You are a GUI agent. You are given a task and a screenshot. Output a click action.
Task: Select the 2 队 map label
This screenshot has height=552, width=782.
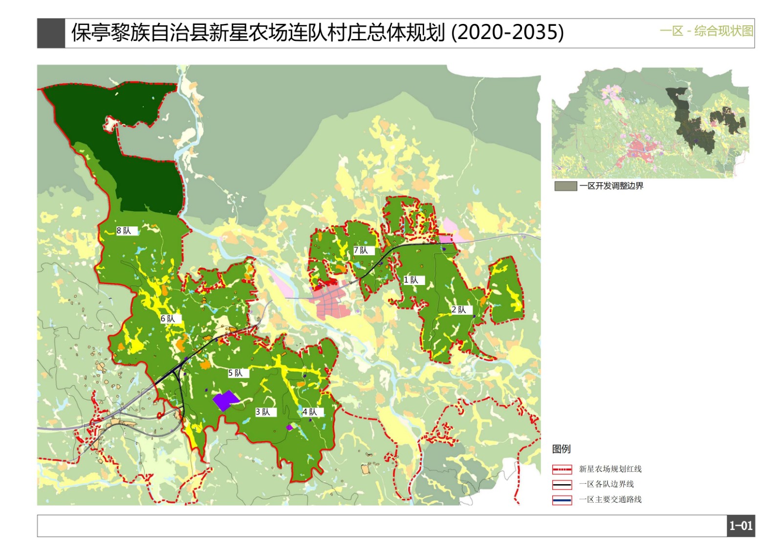pyautogui.click(x=461, y=309)
